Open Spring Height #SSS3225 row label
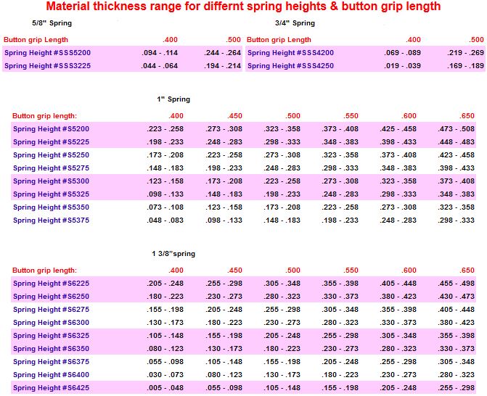 click(x=48, y=66)
